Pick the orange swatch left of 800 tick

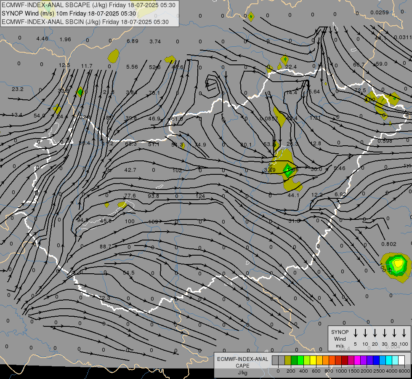326,360
